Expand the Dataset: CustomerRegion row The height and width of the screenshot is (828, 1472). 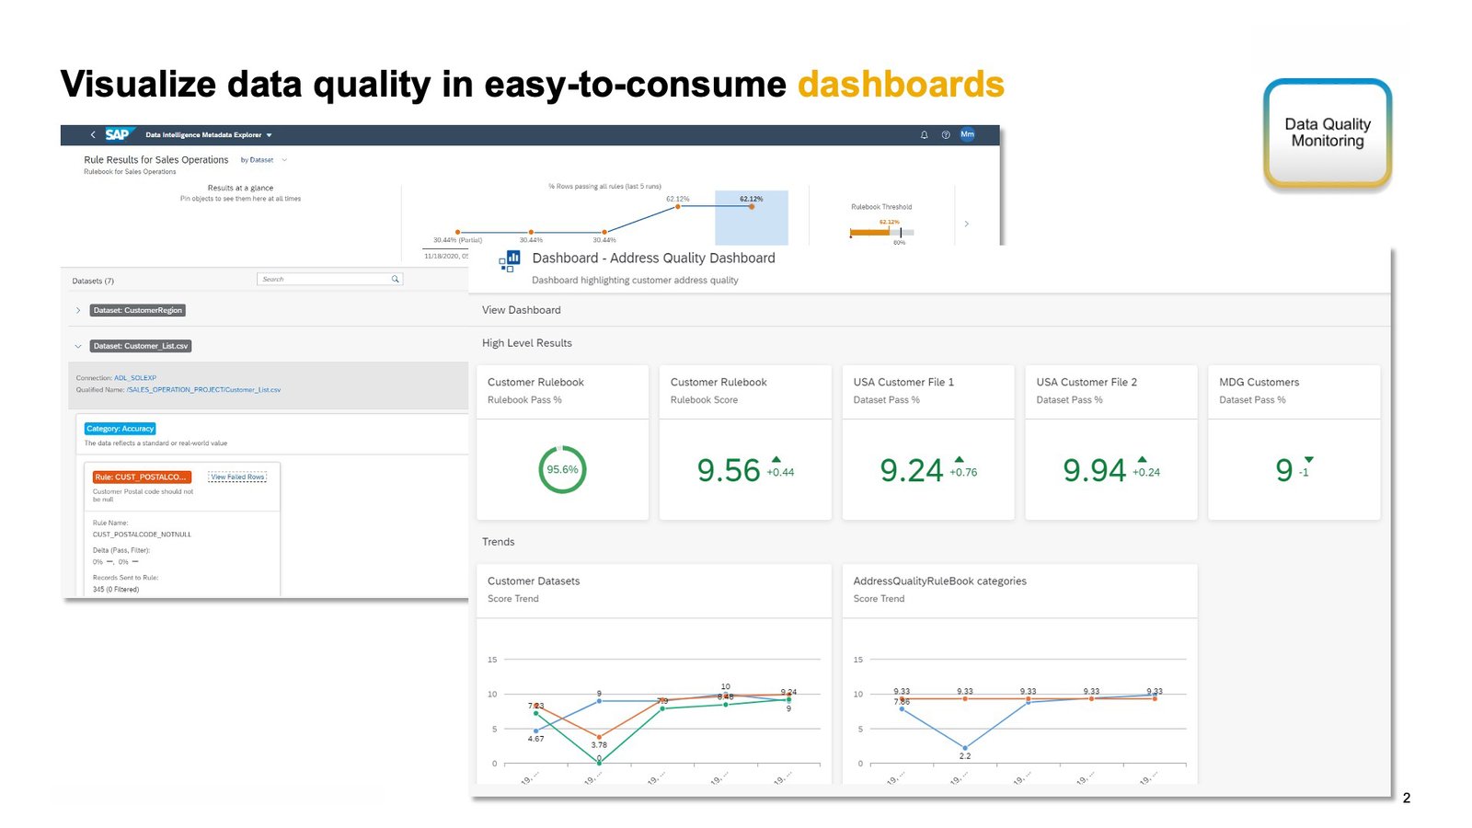[x=78, y=310]
